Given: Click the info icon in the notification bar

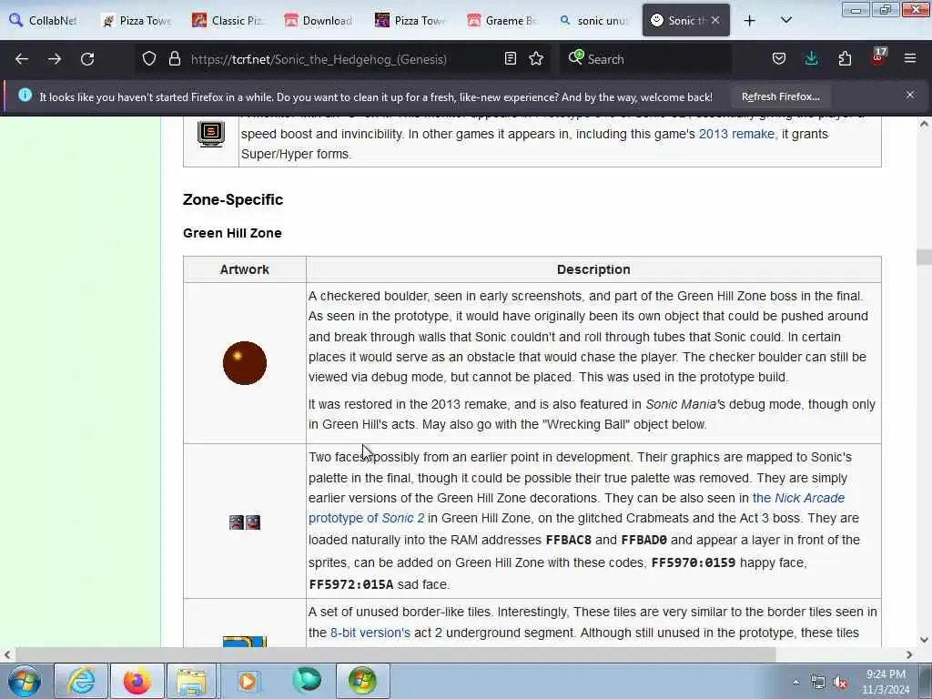Looking at the screenshot, I should (25, 95).
